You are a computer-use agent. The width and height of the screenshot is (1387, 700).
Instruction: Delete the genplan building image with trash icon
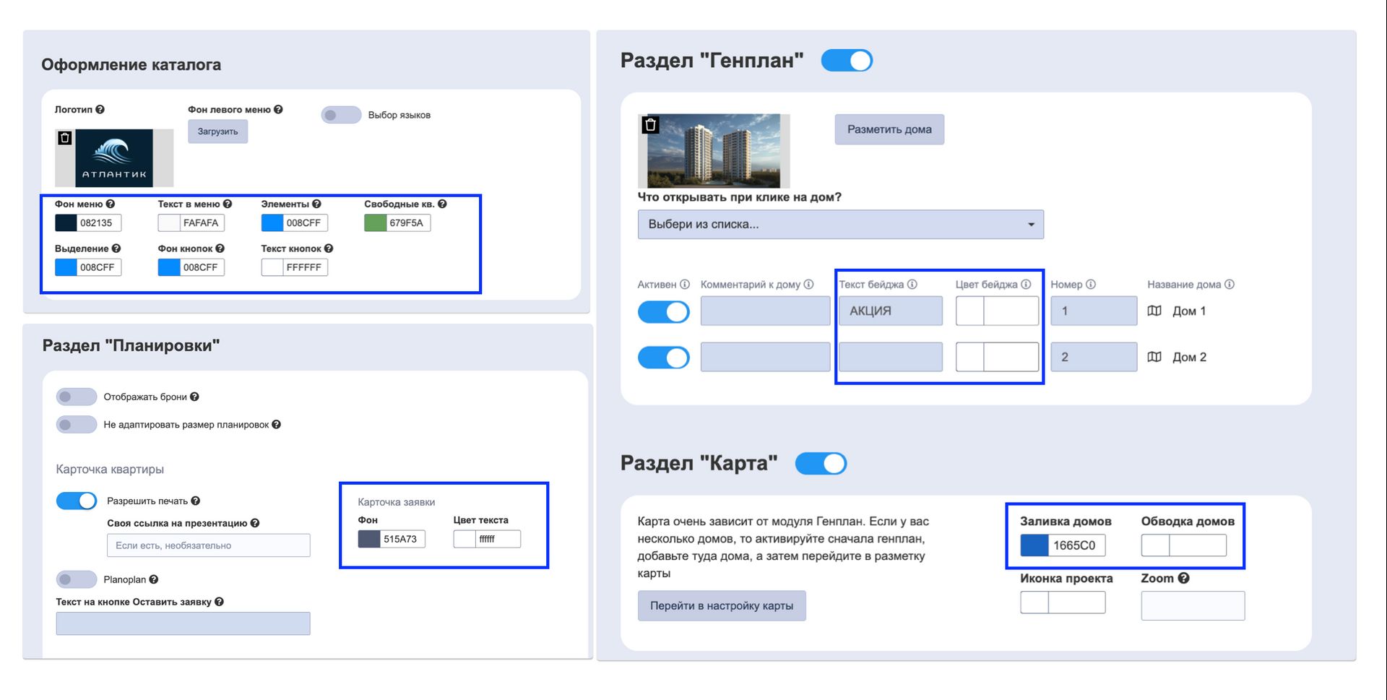click(x=650, y=125)
